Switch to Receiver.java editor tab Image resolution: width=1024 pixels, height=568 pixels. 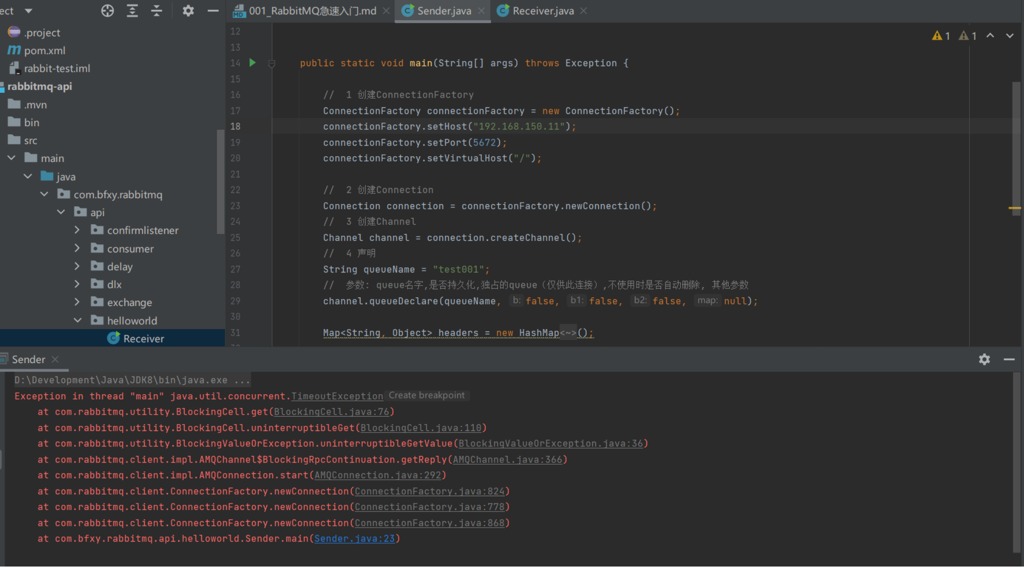(543, 11)
